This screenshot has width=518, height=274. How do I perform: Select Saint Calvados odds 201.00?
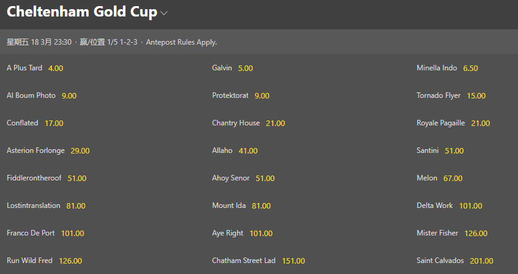481,261
